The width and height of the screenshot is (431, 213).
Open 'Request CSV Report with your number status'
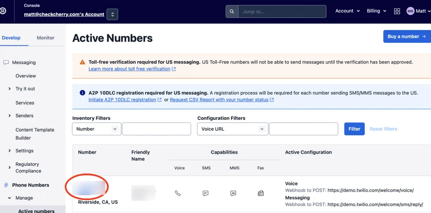[x=219, y=100]
